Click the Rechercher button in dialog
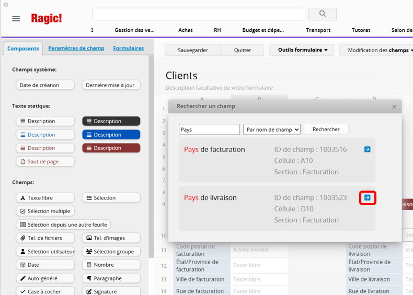This screenshot has width=413, height=295. click(326, 129)
